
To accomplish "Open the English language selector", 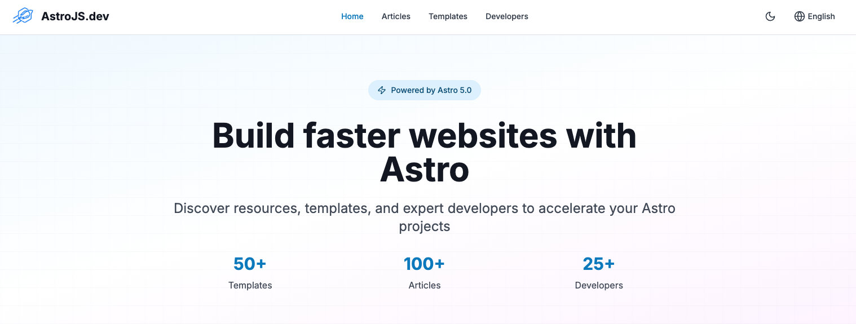I will 814,16.
